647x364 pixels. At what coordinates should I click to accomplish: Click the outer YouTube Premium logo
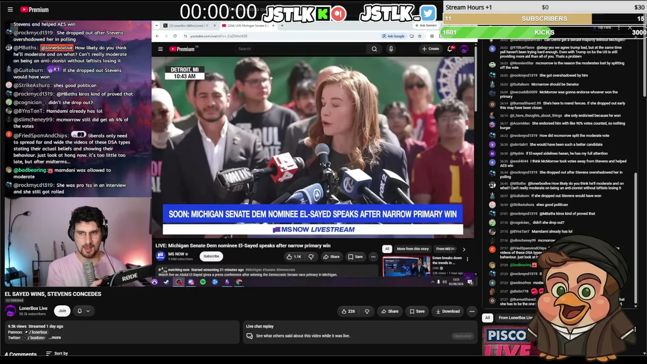pos(34,10)
